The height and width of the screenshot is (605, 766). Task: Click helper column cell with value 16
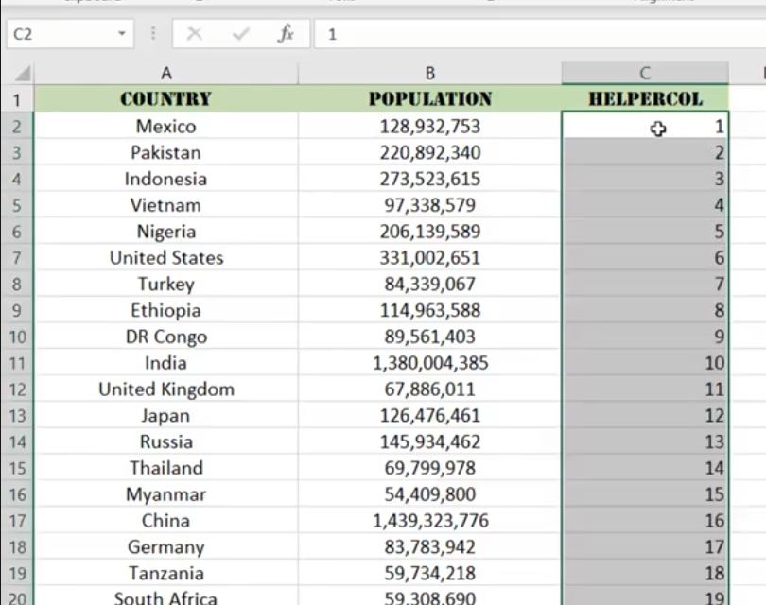pos(645,521)
